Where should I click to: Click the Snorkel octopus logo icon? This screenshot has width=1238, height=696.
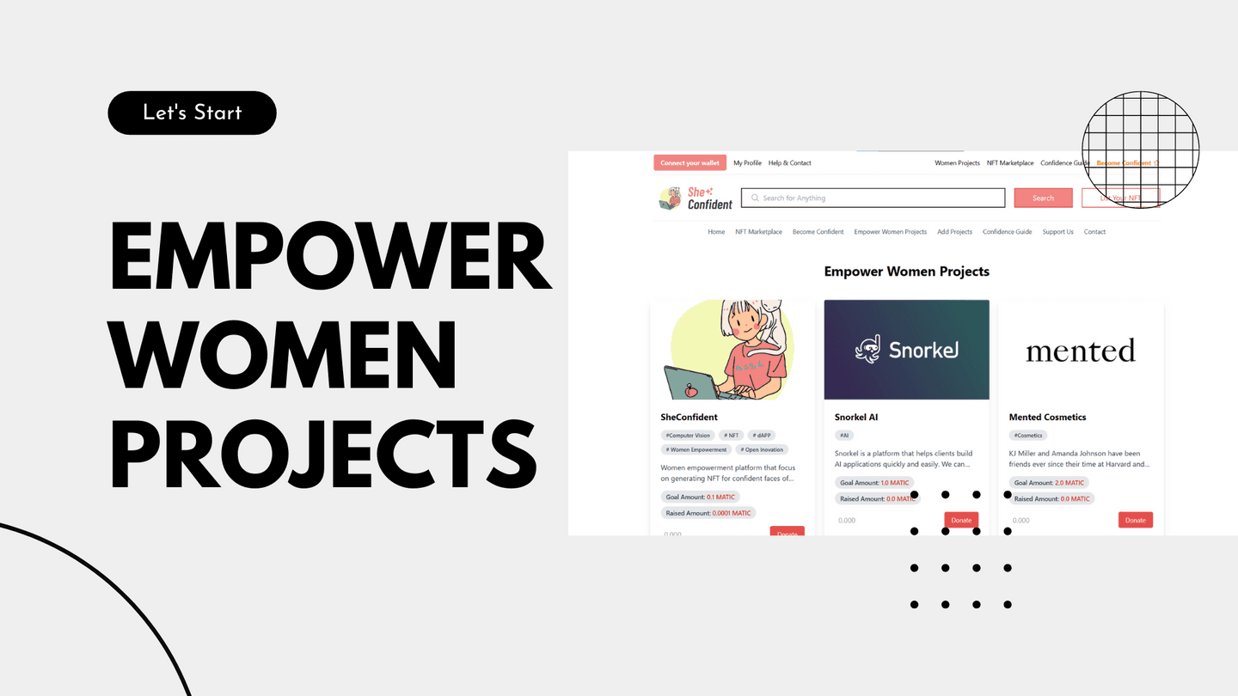(866, 350)
